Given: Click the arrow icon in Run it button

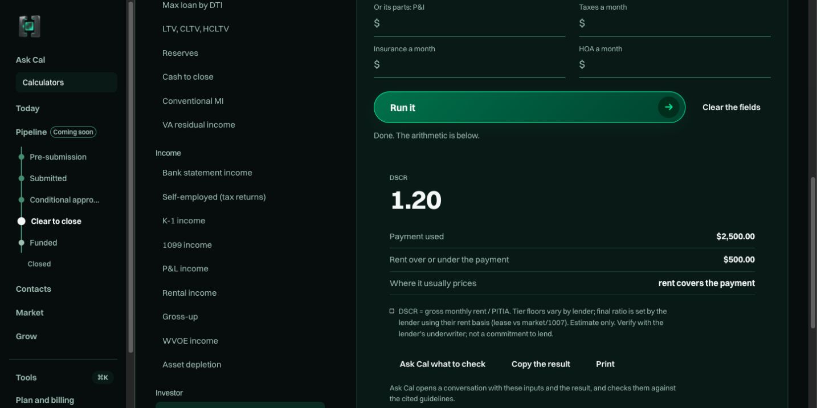Looking at the screenshot, I should (x=668, y=107).
